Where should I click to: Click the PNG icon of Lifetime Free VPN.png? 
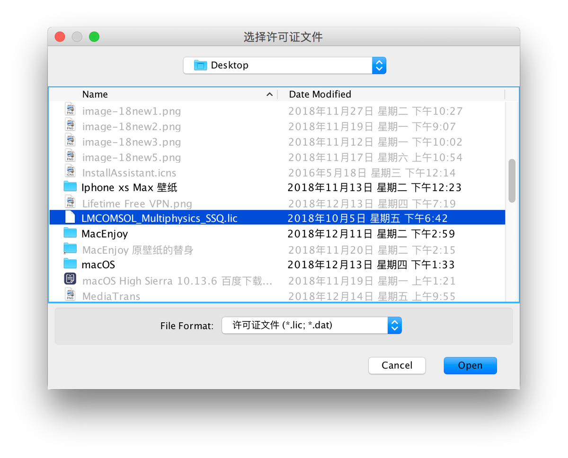70,202
